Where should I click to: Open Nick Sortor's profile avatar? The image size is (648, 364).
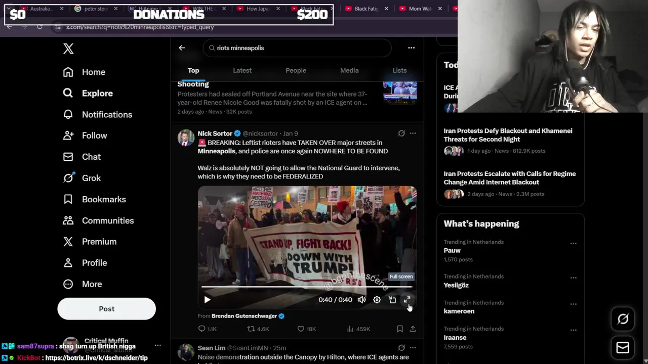(x=186, y=138)
